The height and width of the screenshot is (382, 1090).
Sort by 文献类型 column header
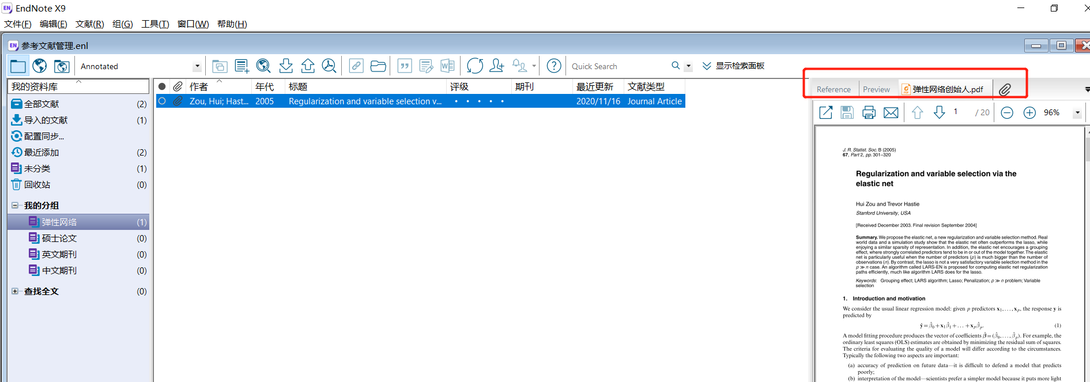654,86
